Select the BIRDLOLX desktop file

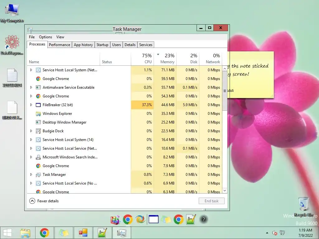pos(12,110)
